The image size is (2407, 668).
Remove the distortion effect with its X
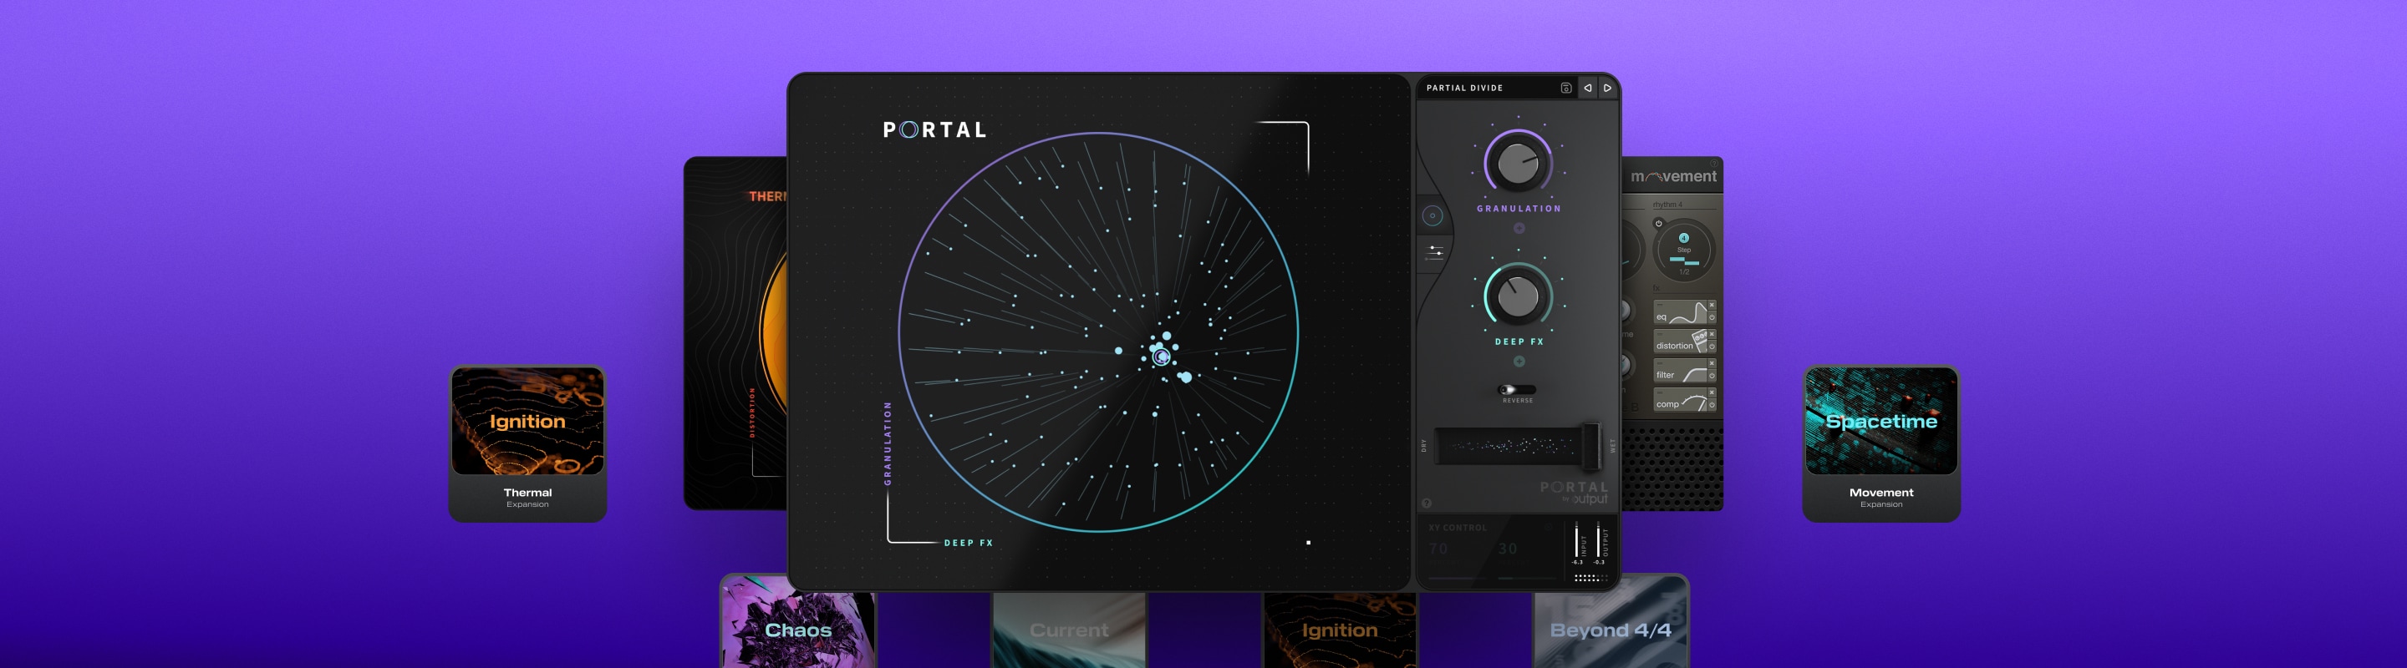point(1712,334)
